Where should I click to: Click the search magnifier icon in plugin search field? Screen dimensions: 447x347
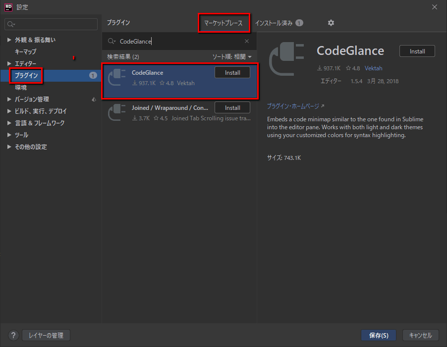click(112, 41)
